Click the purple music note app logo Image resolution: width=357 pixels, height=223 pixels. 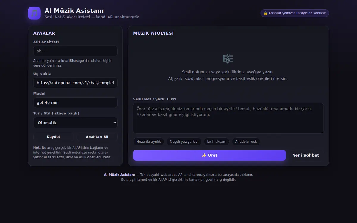coord(34,13)
